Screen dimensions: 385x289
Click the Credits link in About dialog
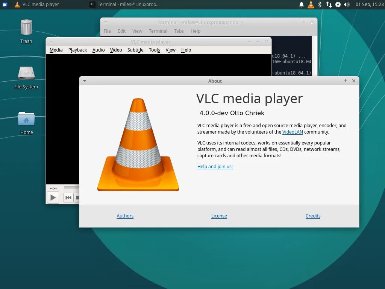pyautogui.click(x=313, y=216)
